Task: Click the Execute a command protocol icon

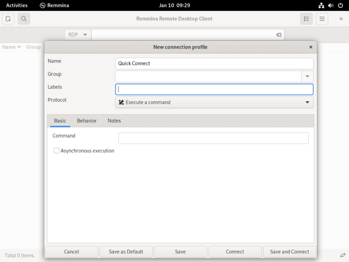Action: (x=120, y=102)
